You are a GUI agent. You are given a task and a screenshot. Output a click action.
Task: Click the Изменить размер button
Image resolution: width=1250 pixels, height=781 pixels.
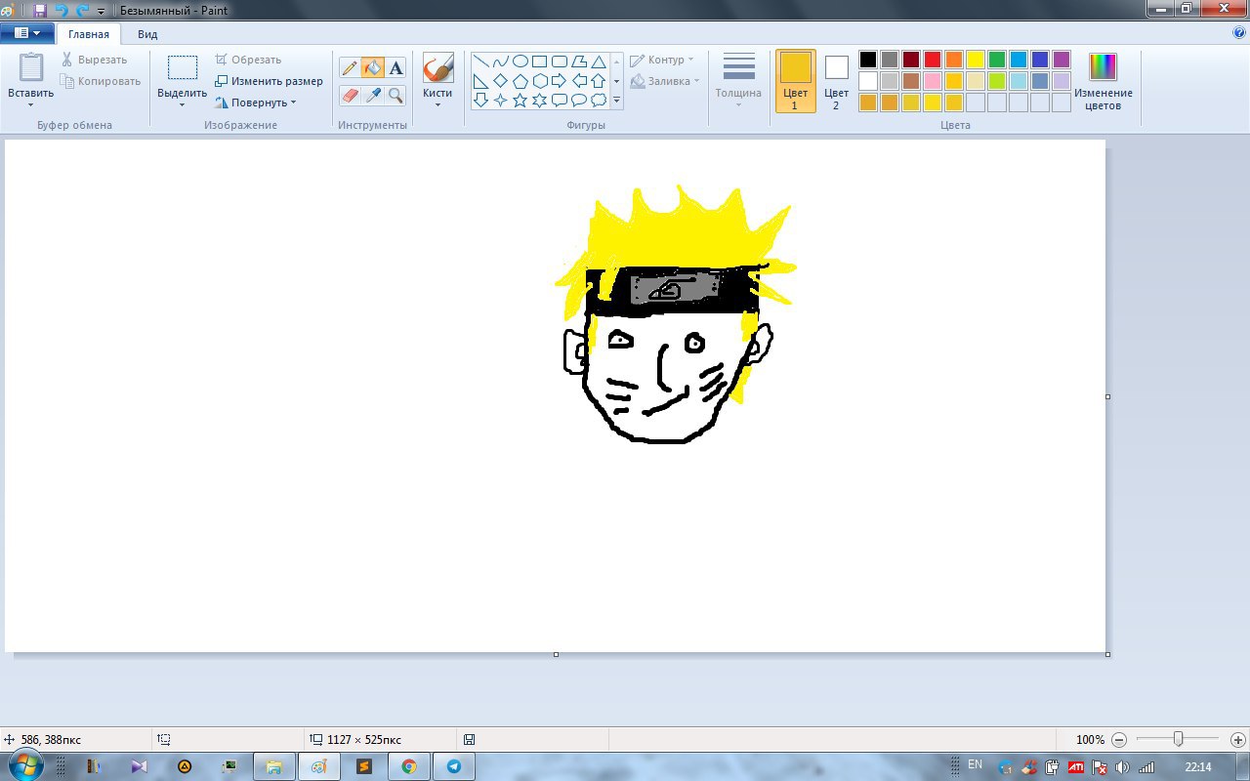[269, 81]
